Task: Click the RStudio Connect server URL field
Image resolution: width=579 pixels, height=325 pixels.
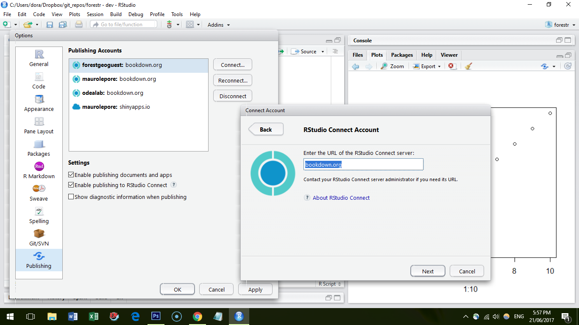Action: click(363, 165)
